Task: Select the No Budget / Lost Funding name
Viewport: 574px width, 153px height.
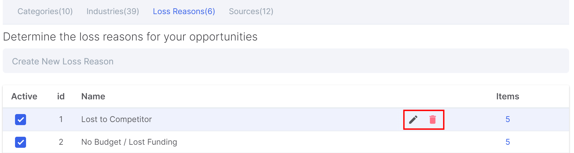Action: [x=129, y=142]
